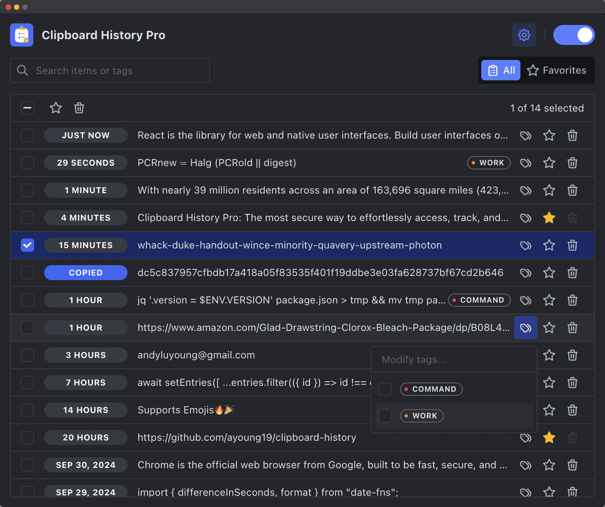Select the 4 MINUTES entry checkbox
Viewport: 605px width, 507px height.
pos(27,218)
